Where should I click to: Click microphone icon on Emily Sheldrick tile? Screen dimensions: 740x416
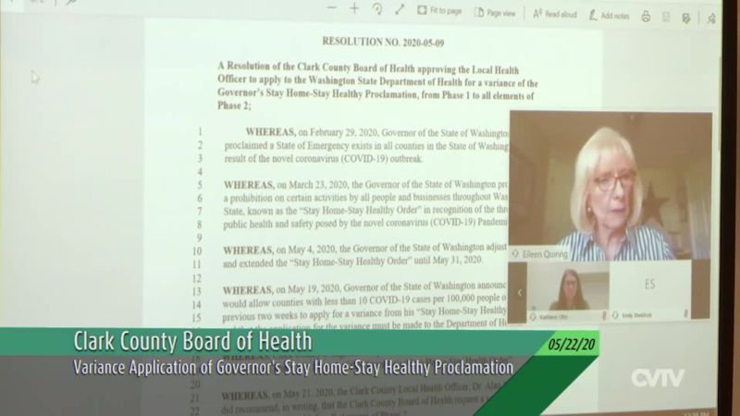pos(685,313)
